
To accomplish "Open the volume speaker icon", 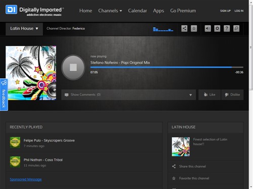I will [208, 28].
